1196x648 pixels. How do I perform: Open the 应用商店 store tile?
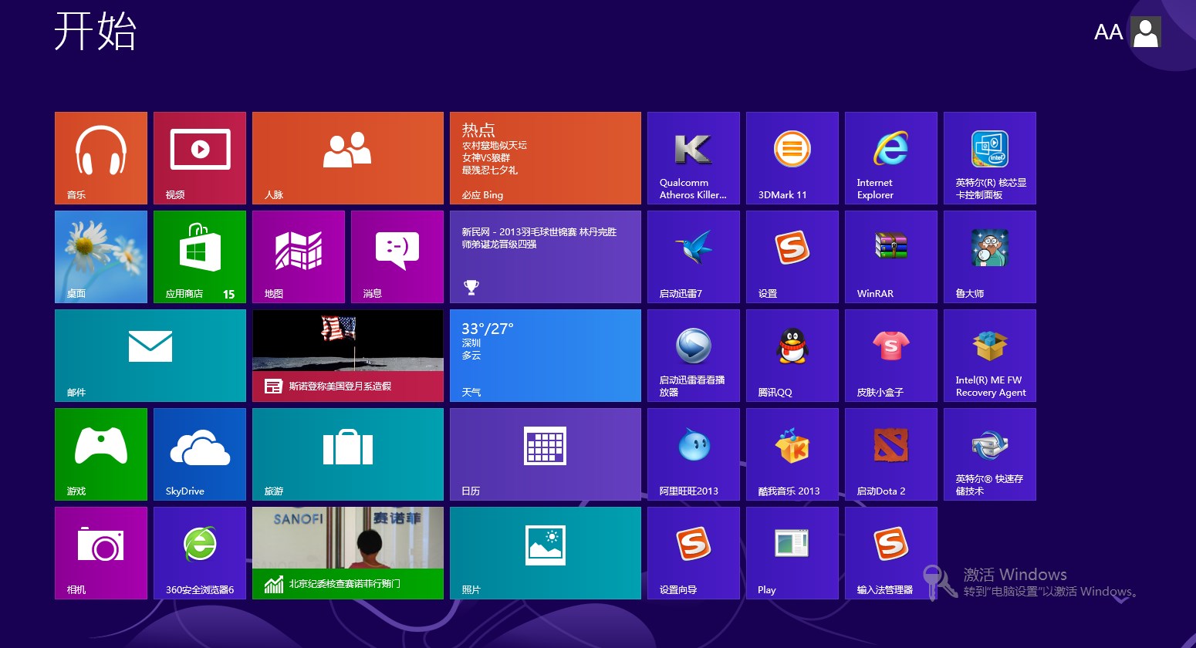pyautogui.click(x=200, y=257)
